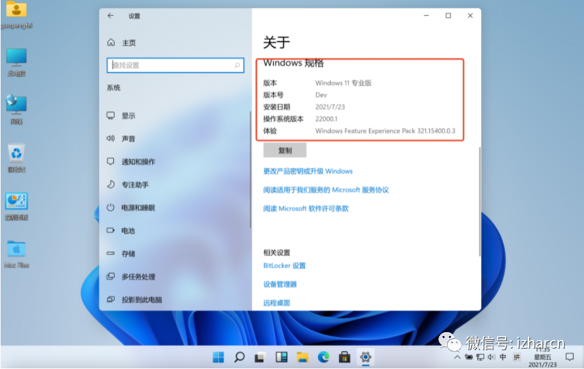Open the network desktop icon
This screenshot has width=584, height=369.
(16, 109)
